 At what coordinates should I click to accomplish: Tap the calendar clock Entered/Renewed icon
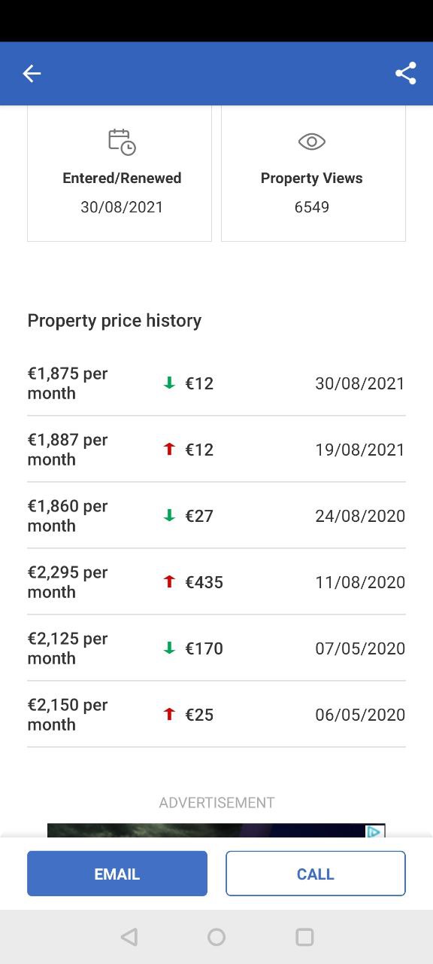(x=122, y=142)
